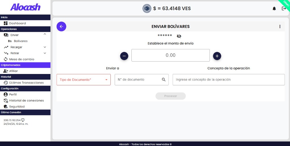Click the concepto de la operación field
Viewport: 290px width, 146px height.
229,80
